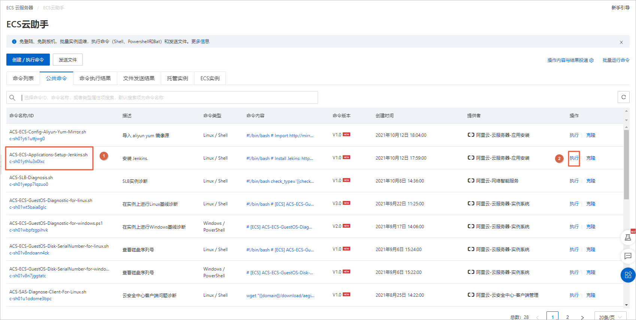Image resolution: width=636 pixels, height=320 pixels.
Task: Switch to 命令列表 tab
Action: (x=23, y=78)
